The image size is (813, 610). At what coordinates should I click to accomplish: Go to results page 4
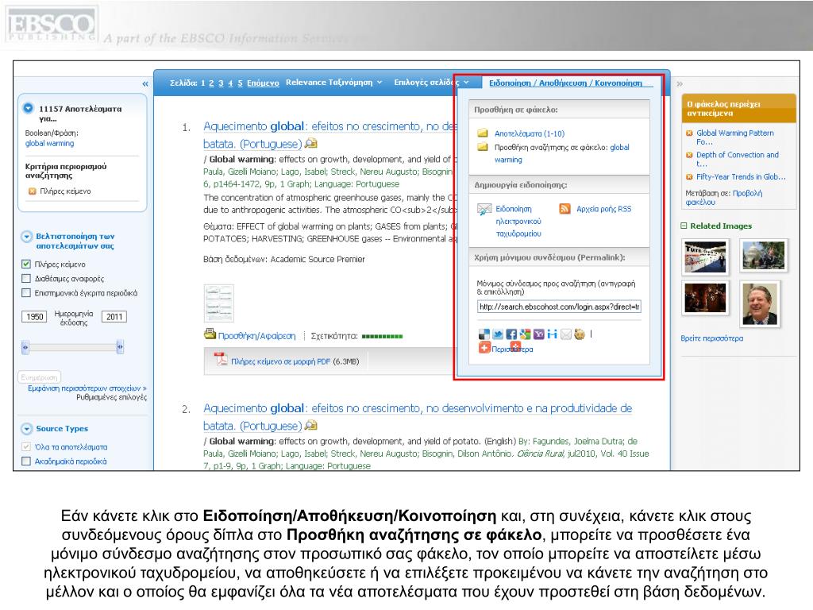coord(231,83)
